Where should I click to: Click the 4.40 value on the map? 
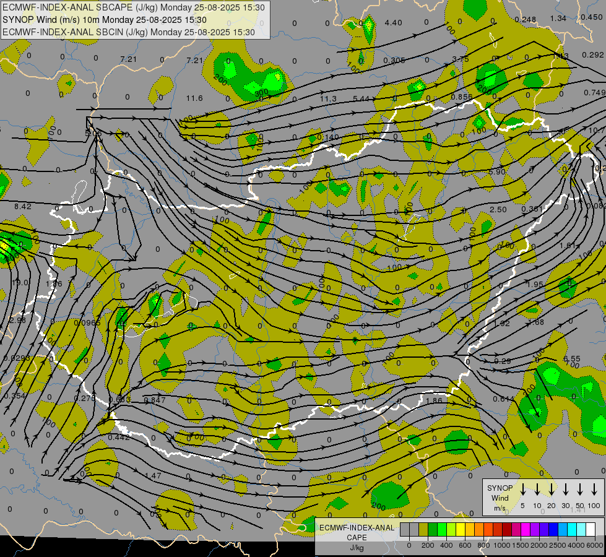click(394, 23)
